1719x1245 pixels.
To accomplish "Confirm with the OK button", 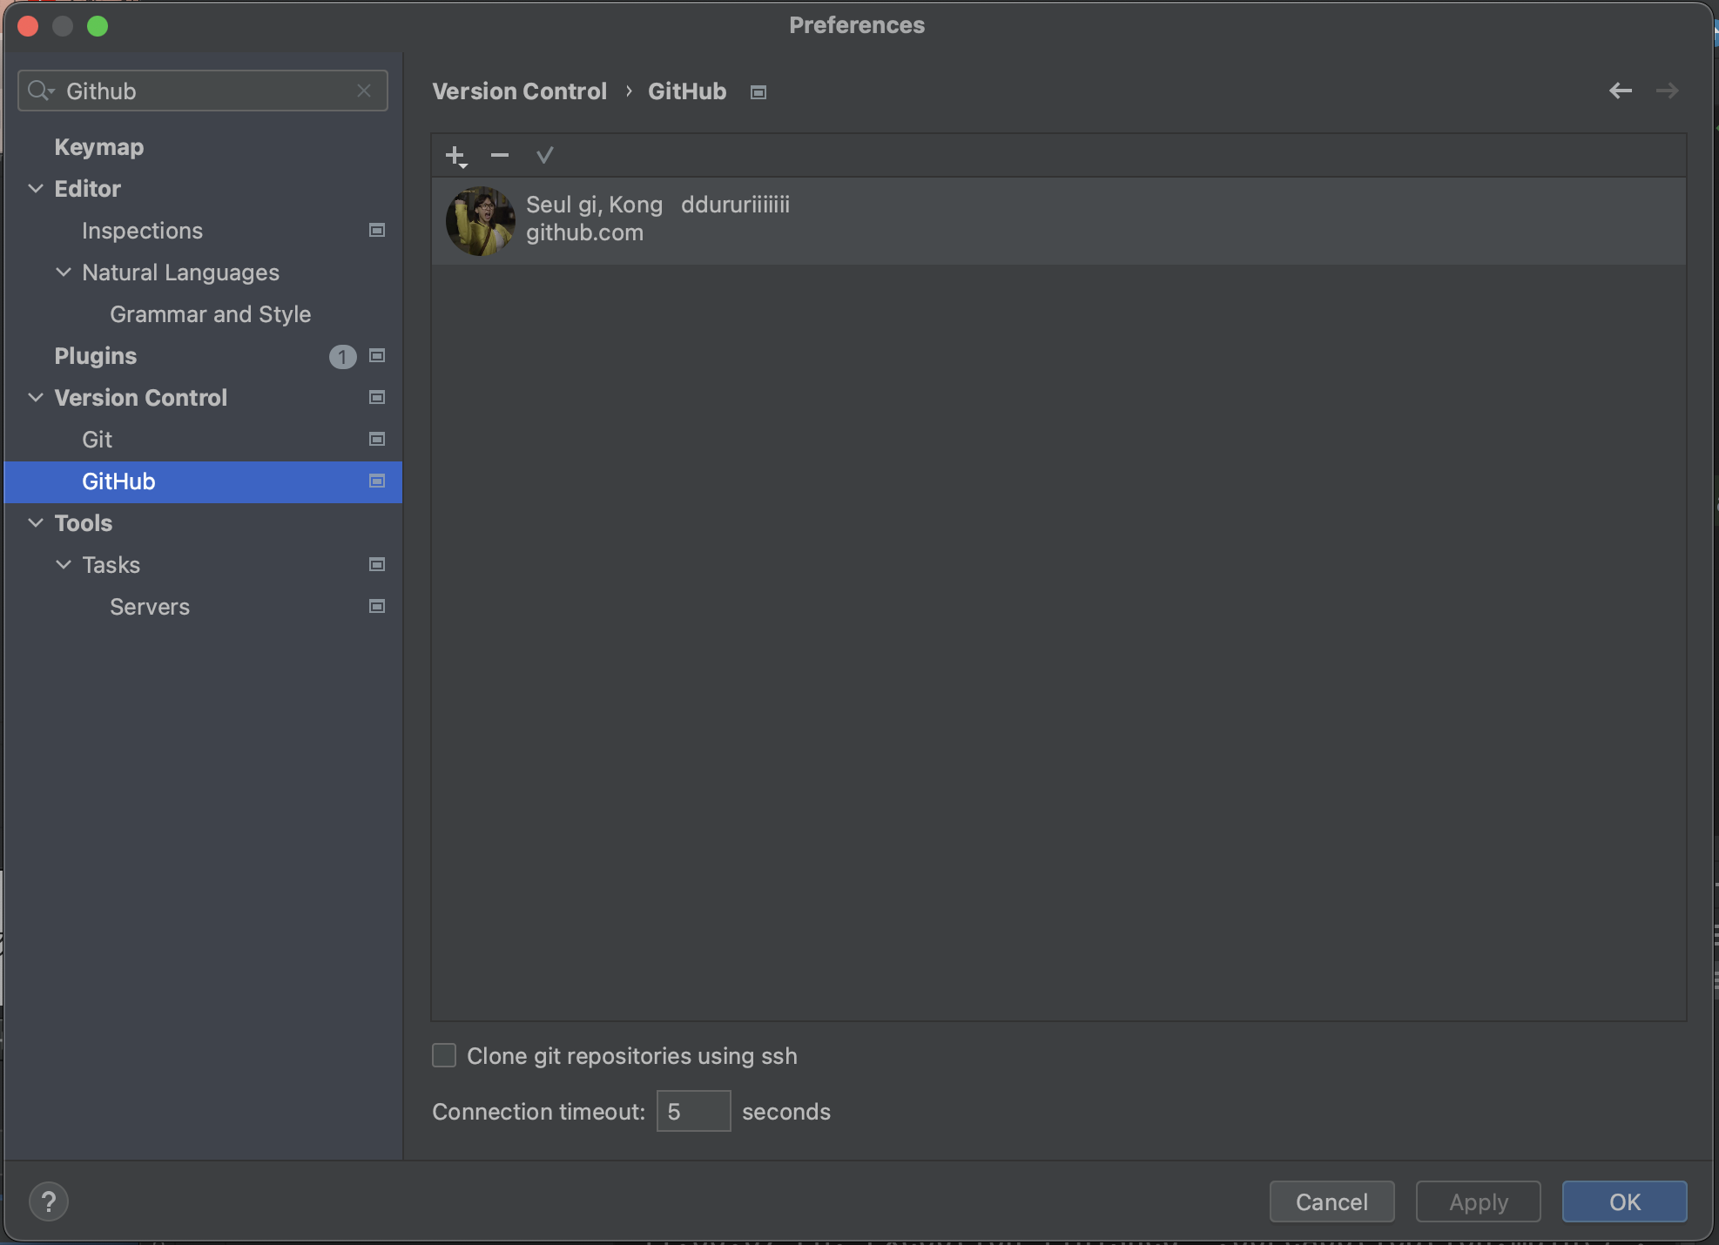I will click(1624, 1202).
